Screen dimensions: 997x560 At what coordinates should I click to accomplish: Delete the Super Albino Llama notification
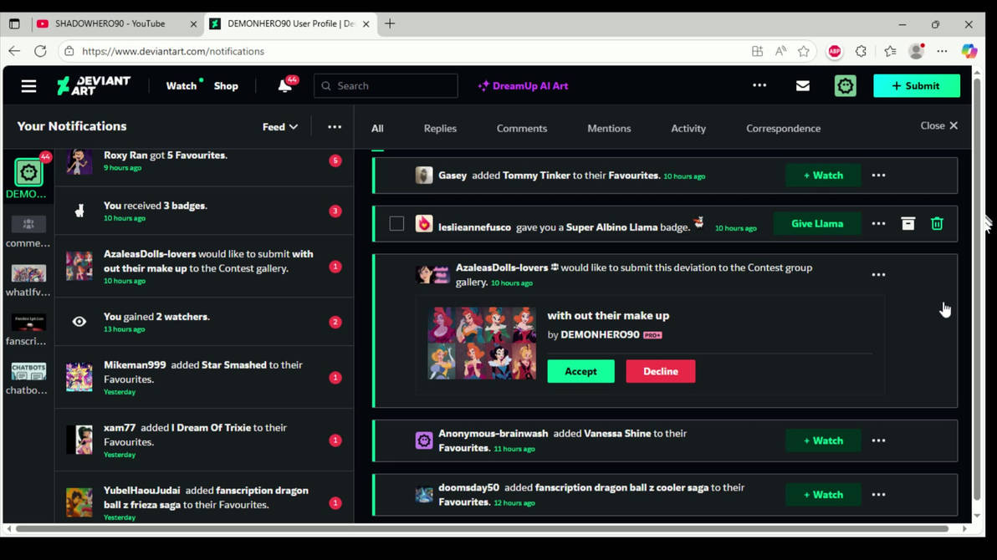pyautogui.click(x=937, y=223)
